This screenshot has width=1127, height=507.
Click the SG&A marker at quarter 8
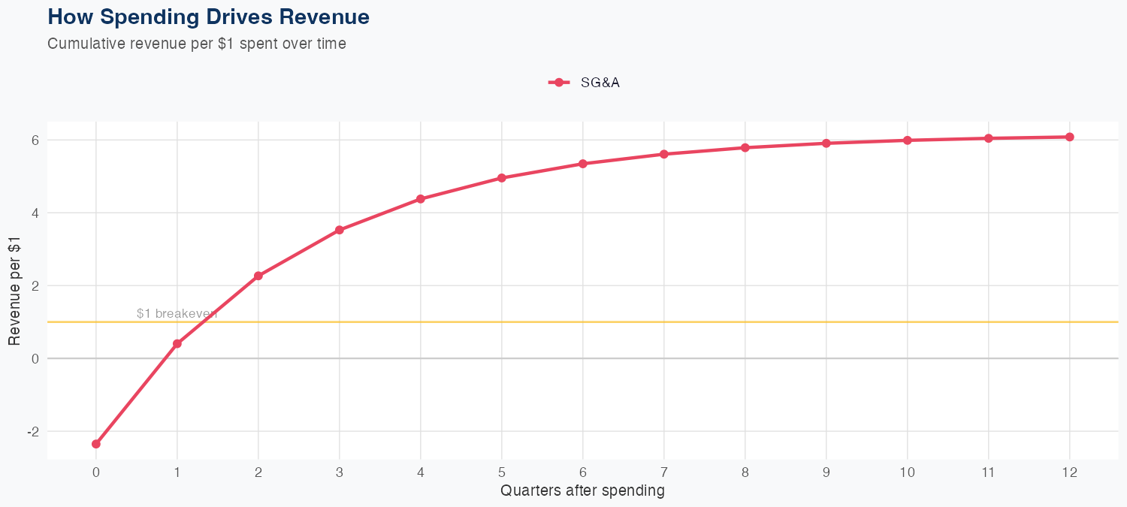tap(745, 147)
